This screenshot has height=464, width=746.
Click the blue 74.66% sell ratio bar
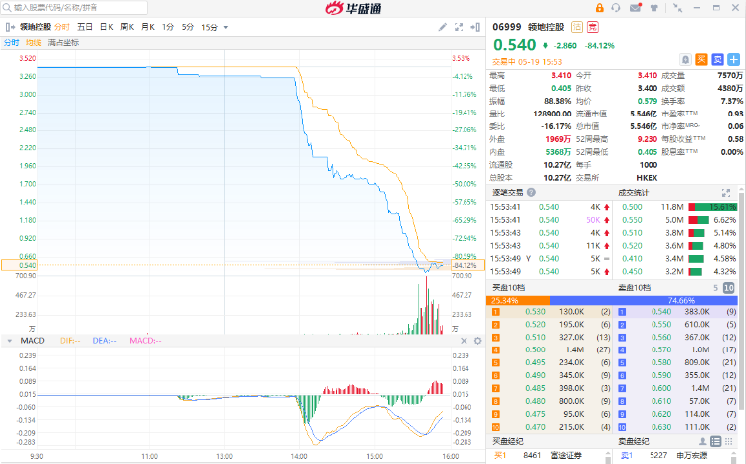(x=644, y=300)
